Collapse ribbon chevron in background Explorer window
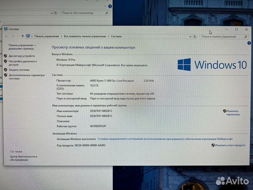Screen dimensions: 253x190 click(105, 6)
